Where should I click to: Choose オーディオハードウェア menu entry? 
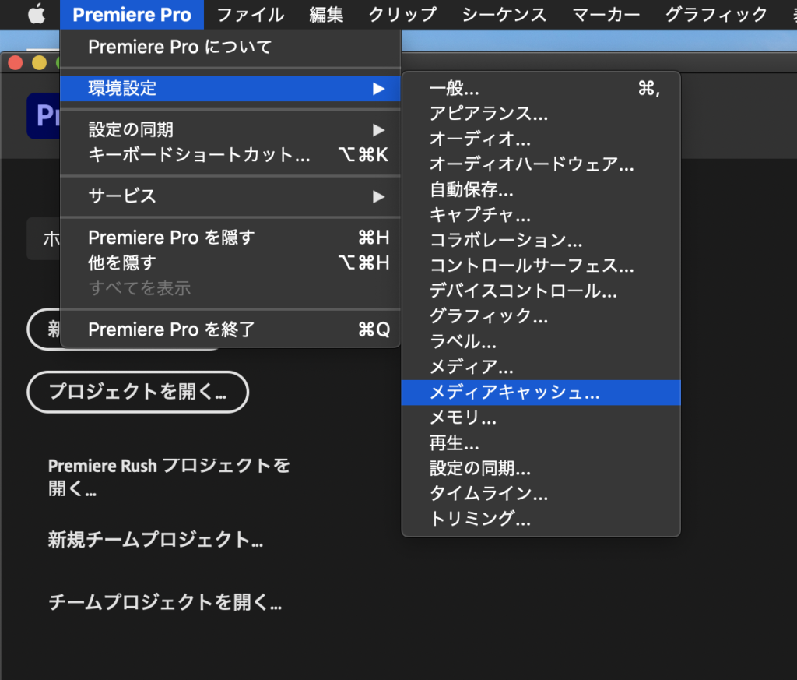pyautogui.click(x=532, y=164)
